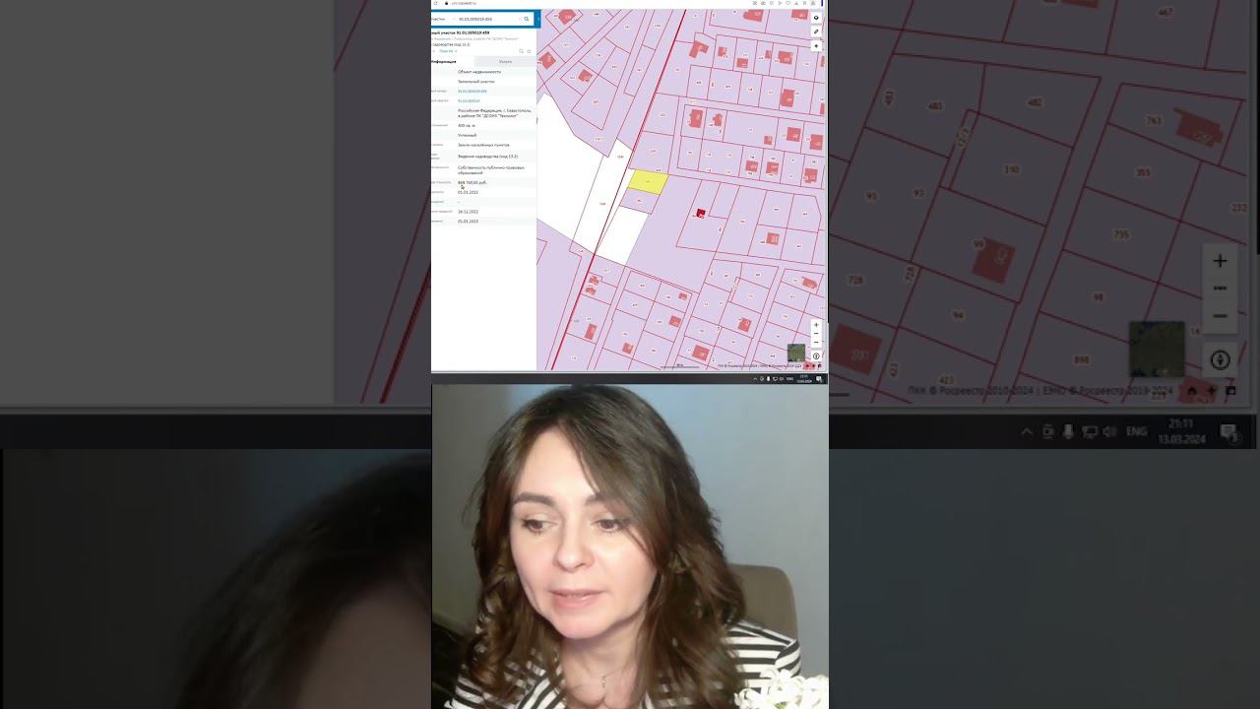The height and width of the screenshot is (709, 1260).
Task: Click Собственность публично-правовых образований text
Action: coord(491,170)
